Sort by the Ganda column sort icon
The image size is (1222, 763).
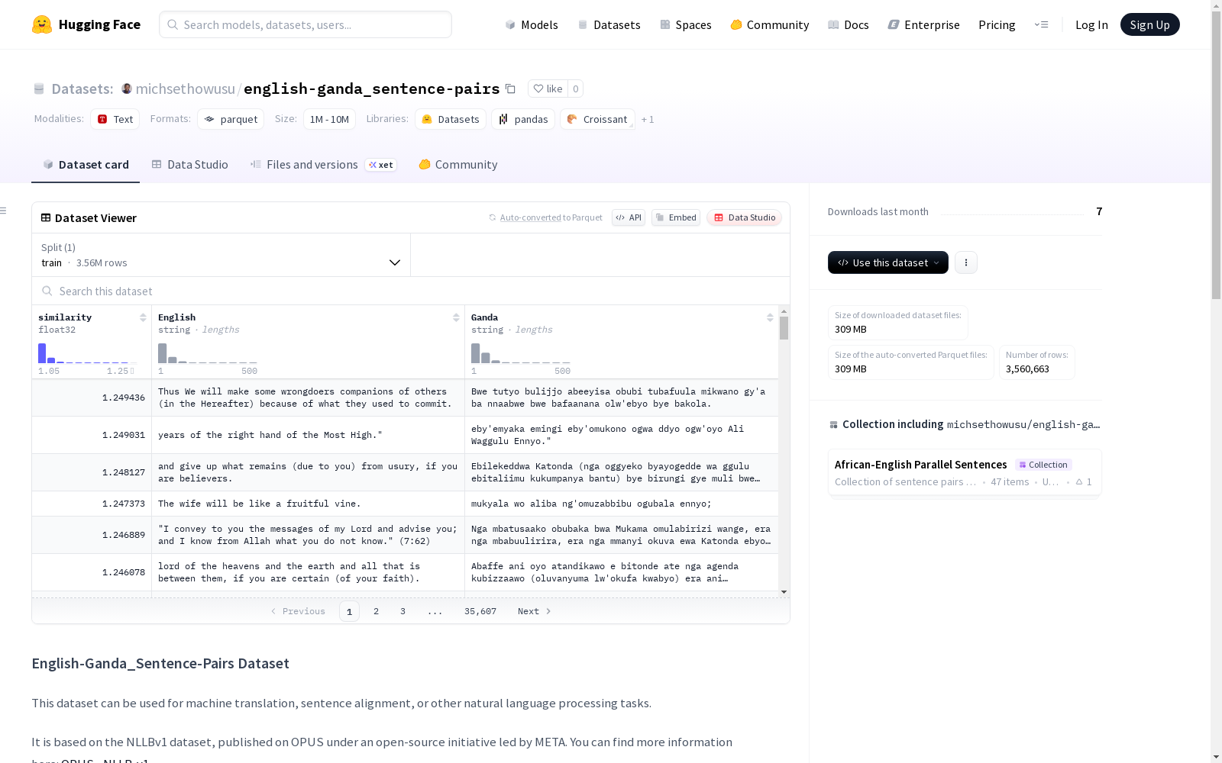pos(770,317)
